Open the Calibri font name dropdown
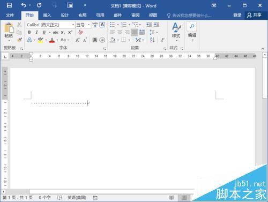The image size is (268, 202). 73,25
